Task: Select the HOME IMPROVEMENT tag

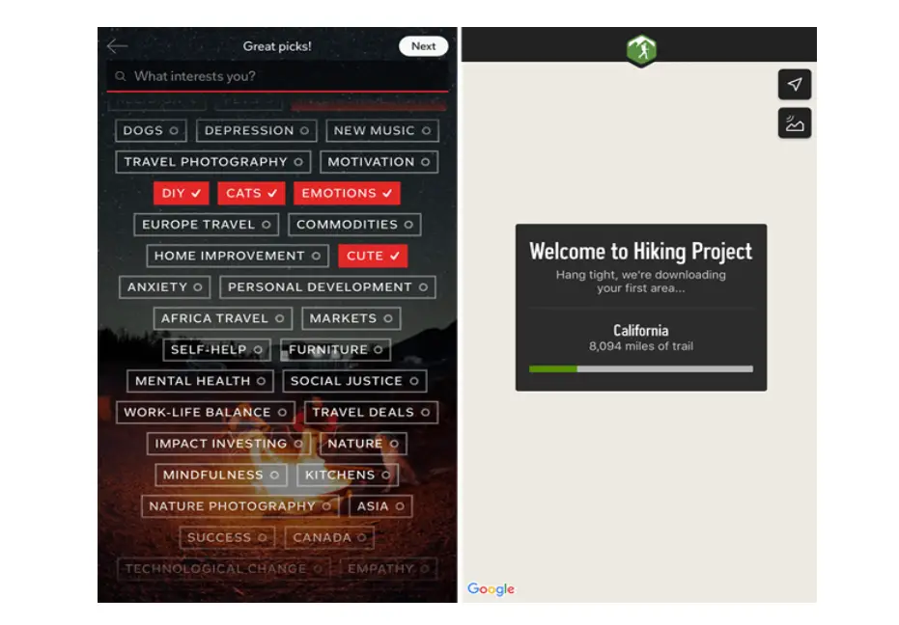Action: [237, 256]
